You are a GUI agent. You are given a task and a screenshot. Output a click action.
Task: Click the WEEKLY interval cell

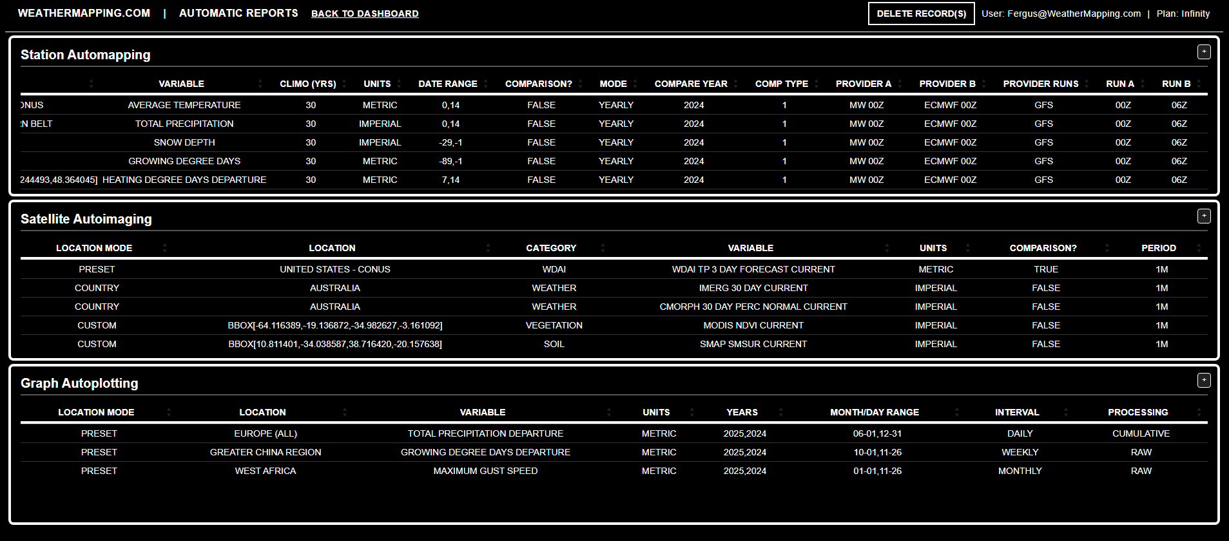[1020, 452]
